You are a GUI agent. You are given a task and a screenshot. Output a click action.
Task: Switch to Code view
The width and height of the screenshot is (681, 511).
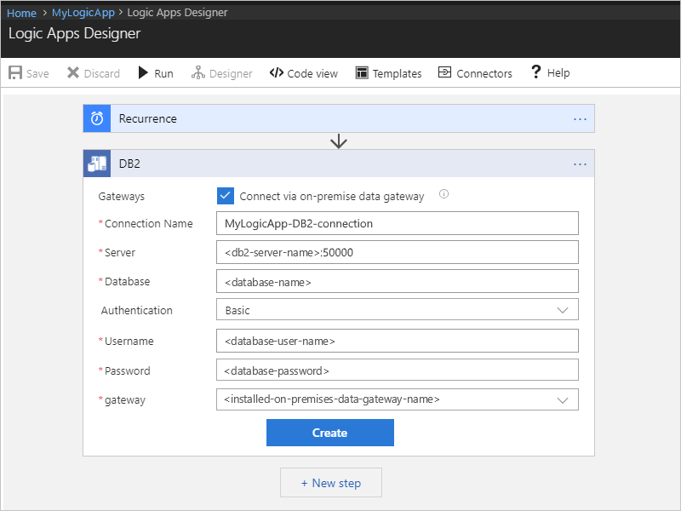tap(303, 73)
